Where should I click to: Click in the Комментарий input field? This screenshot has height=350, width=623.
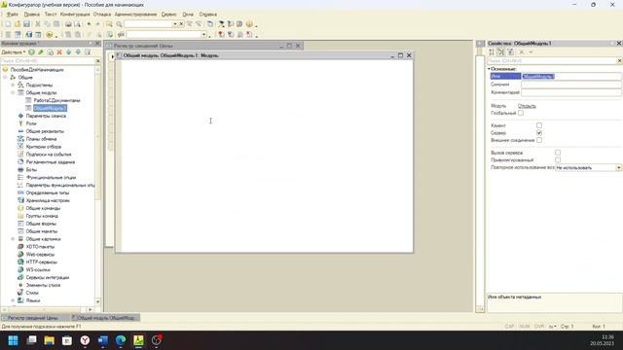tap(571, 92)
